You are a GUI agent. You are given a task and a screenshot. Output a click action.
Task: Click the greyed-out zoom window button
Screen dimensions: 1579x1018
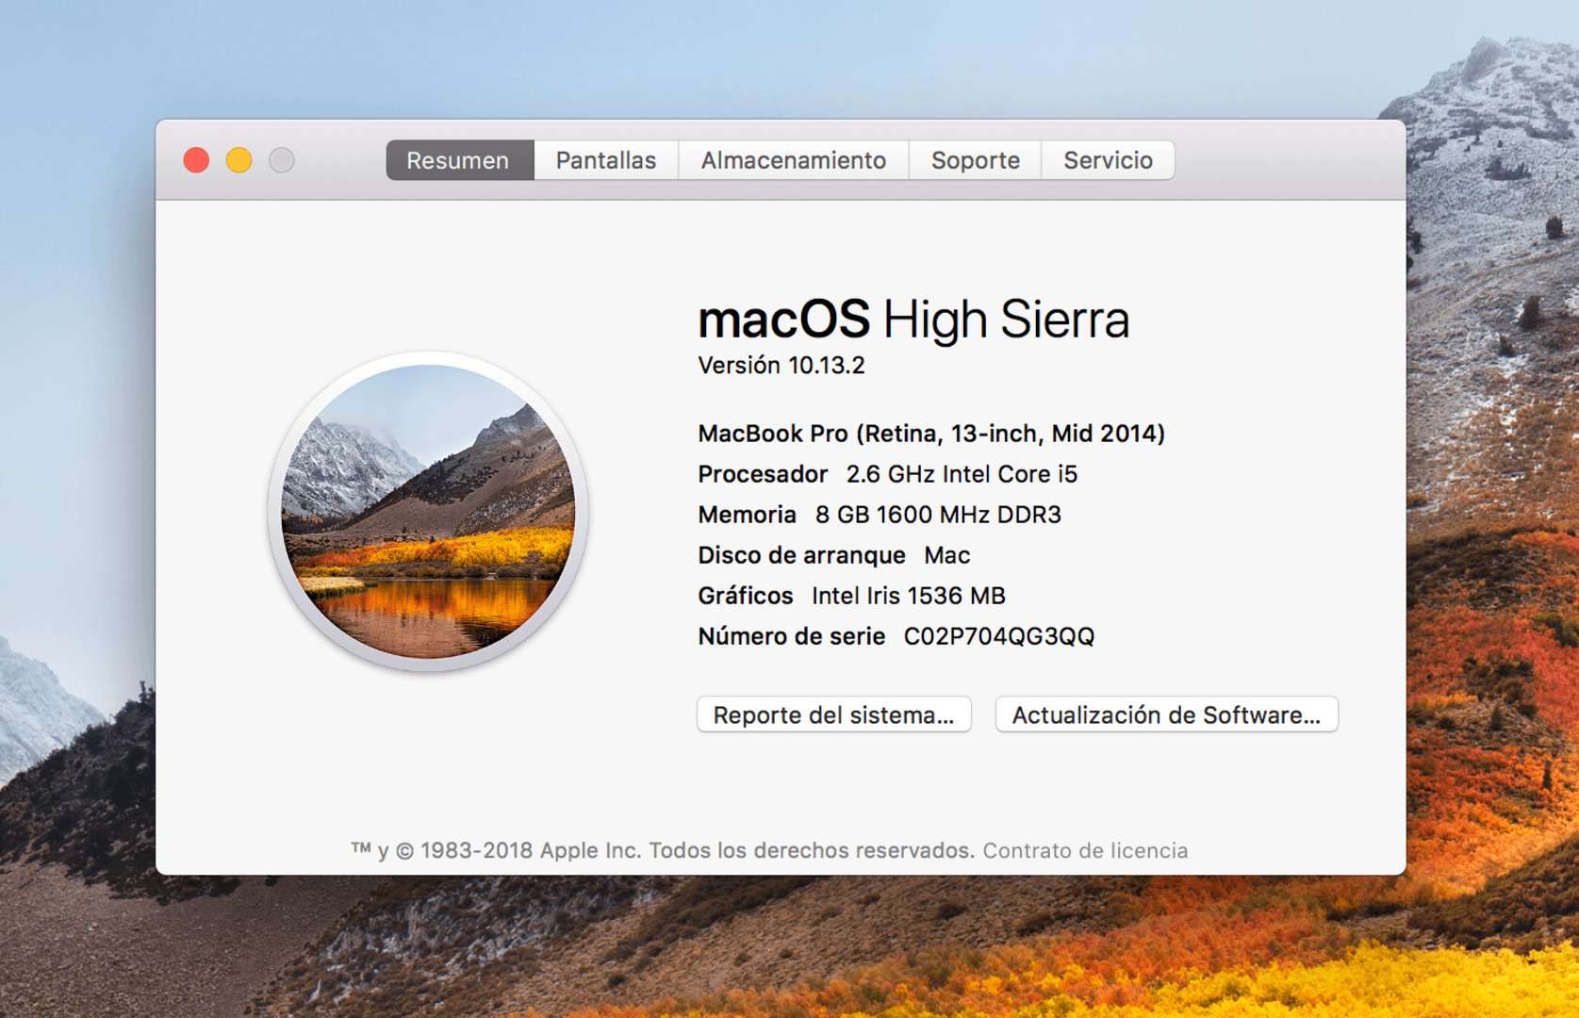pos(282,160)
